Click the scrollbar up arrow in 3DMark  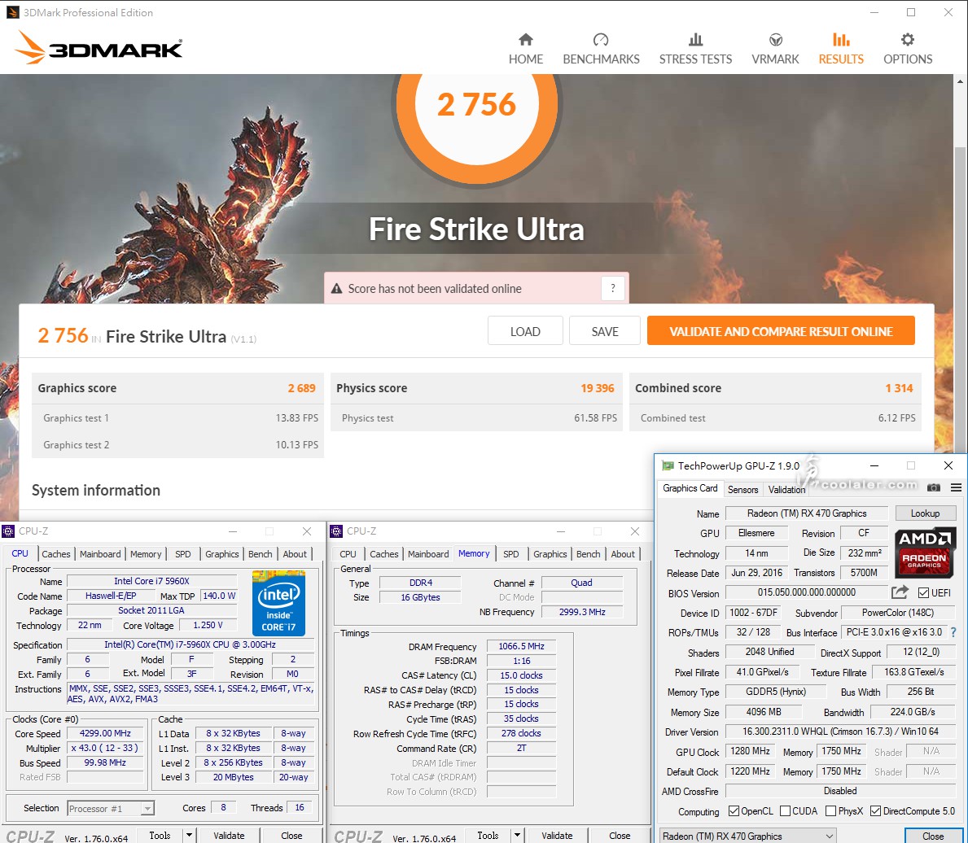961,81
